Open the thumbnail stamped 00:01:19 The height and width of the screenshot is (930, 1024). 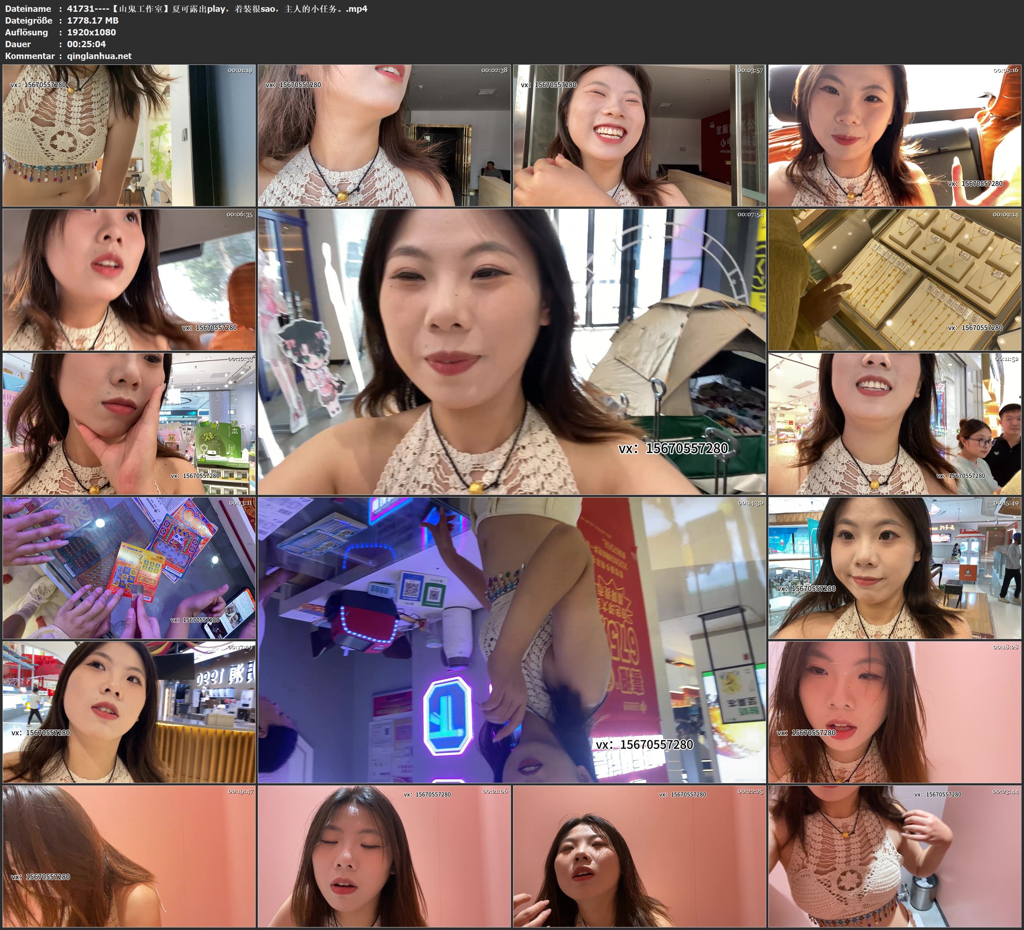[129, 135]
